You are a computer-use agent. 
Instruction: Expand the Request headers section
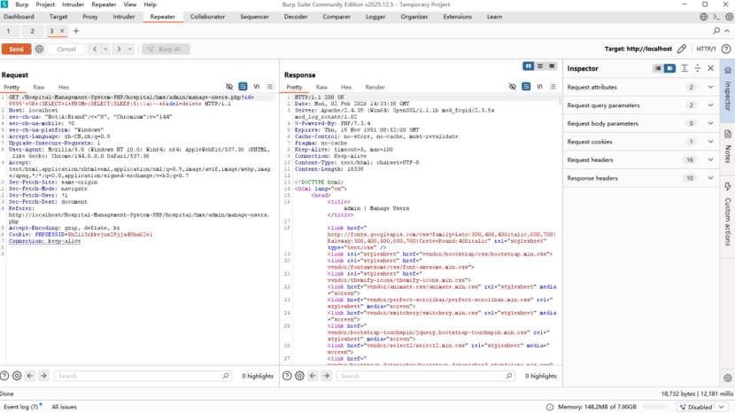[x=710, y=160]
